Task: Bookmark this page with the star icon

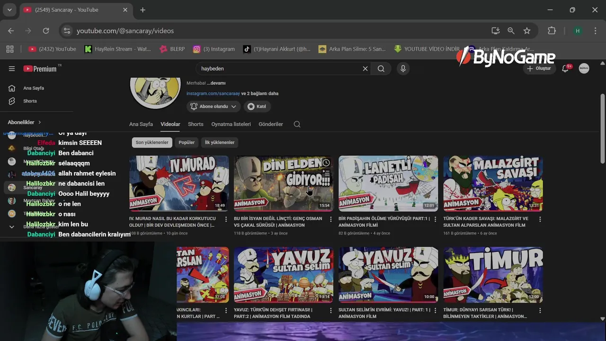Action: coord(527,31)
